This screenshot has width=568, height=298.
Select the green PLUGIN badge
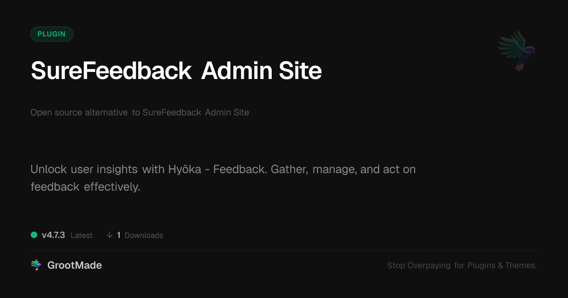coord(52,34)
